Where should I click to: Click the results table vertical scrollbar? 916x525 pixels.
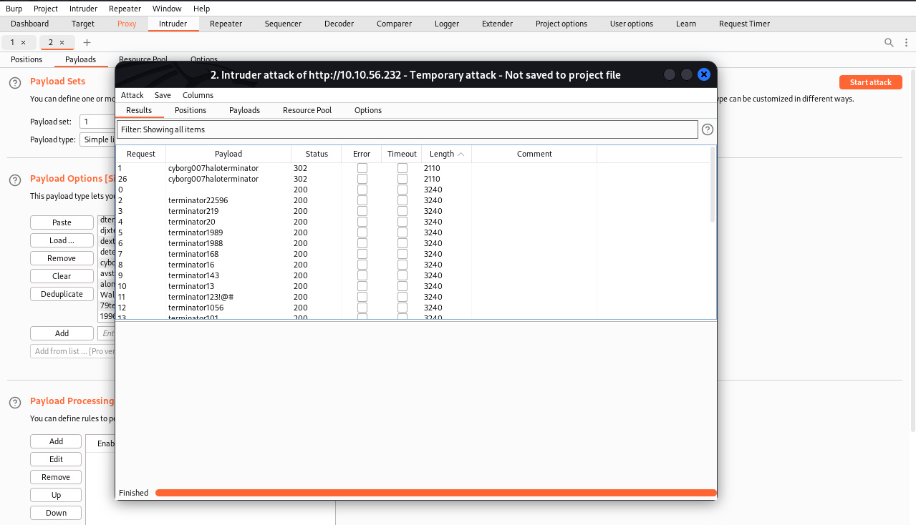pos(712,185)
